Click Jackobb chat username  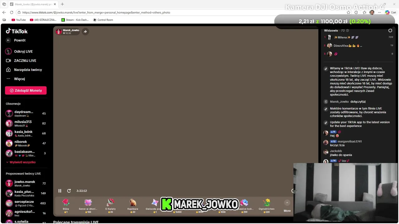click(336, 151)
